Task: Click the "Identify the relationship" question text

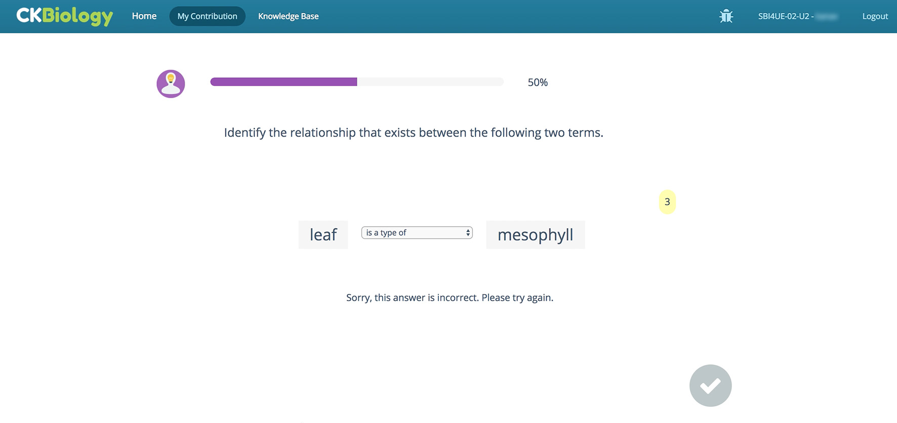Action: (x=414, y=133)
